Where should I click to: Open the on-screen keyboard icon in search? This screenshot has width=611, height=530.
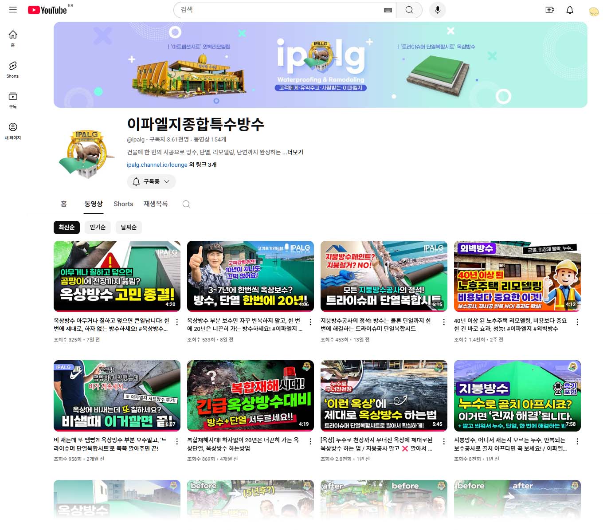tap(388, 10)
